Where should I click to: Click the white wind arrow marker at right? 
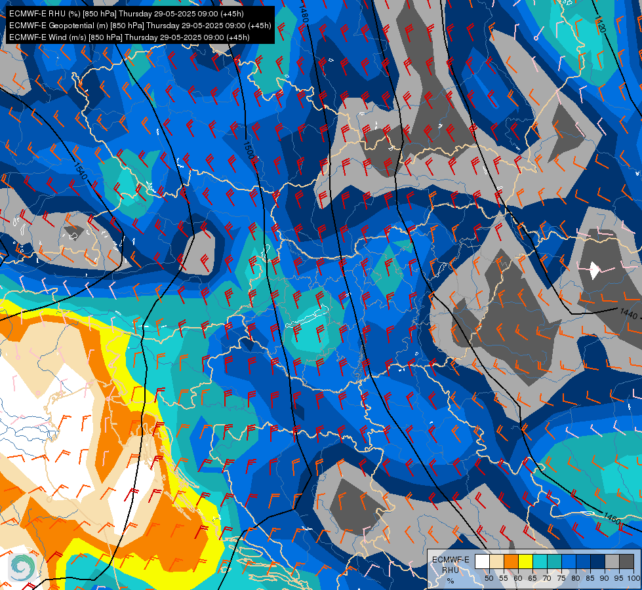point(595,270)
